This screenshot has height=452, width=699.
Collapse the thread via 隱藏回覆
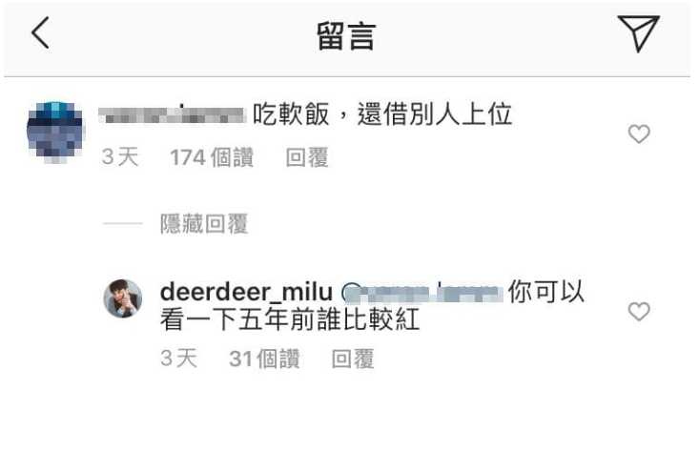(204, 223)
